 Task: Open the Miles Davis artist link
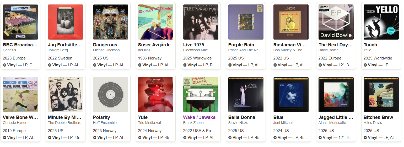(x=373, y=123)
